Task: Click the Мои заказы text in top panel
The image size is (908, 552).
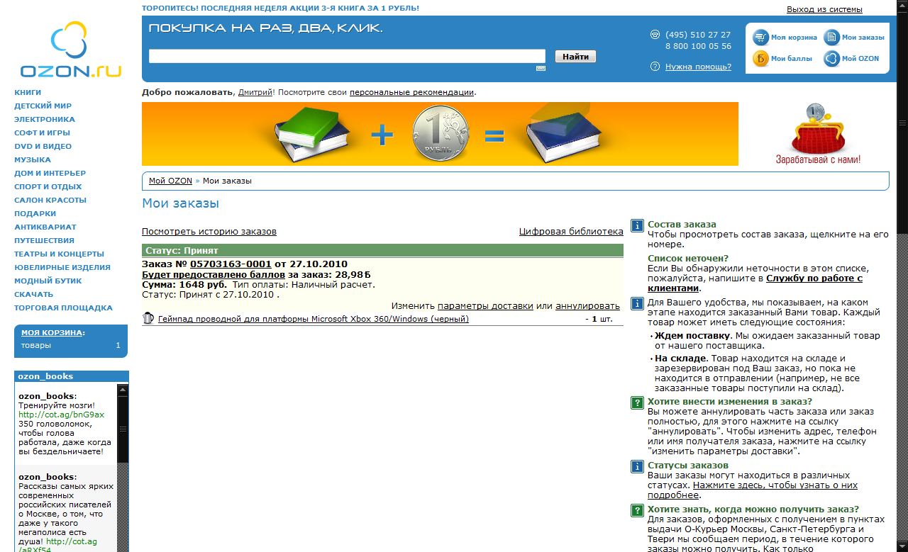Action: pyautogui.click(x=863, y=38)
